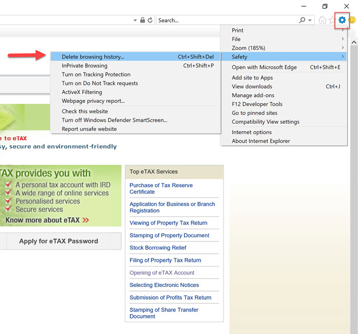Expand search provider dropdown arrow
358x334 pixels.
tap(310, 20)
